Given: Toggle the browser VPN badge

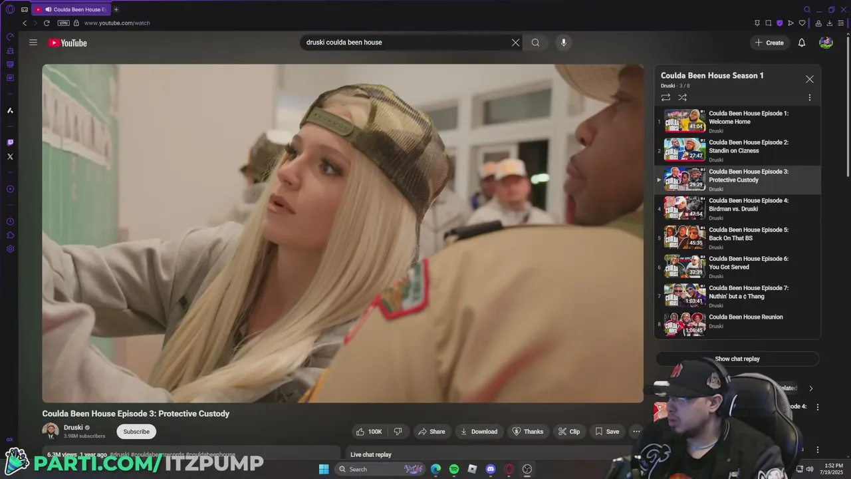Looking at the screenshot, I should click(63, 23).
